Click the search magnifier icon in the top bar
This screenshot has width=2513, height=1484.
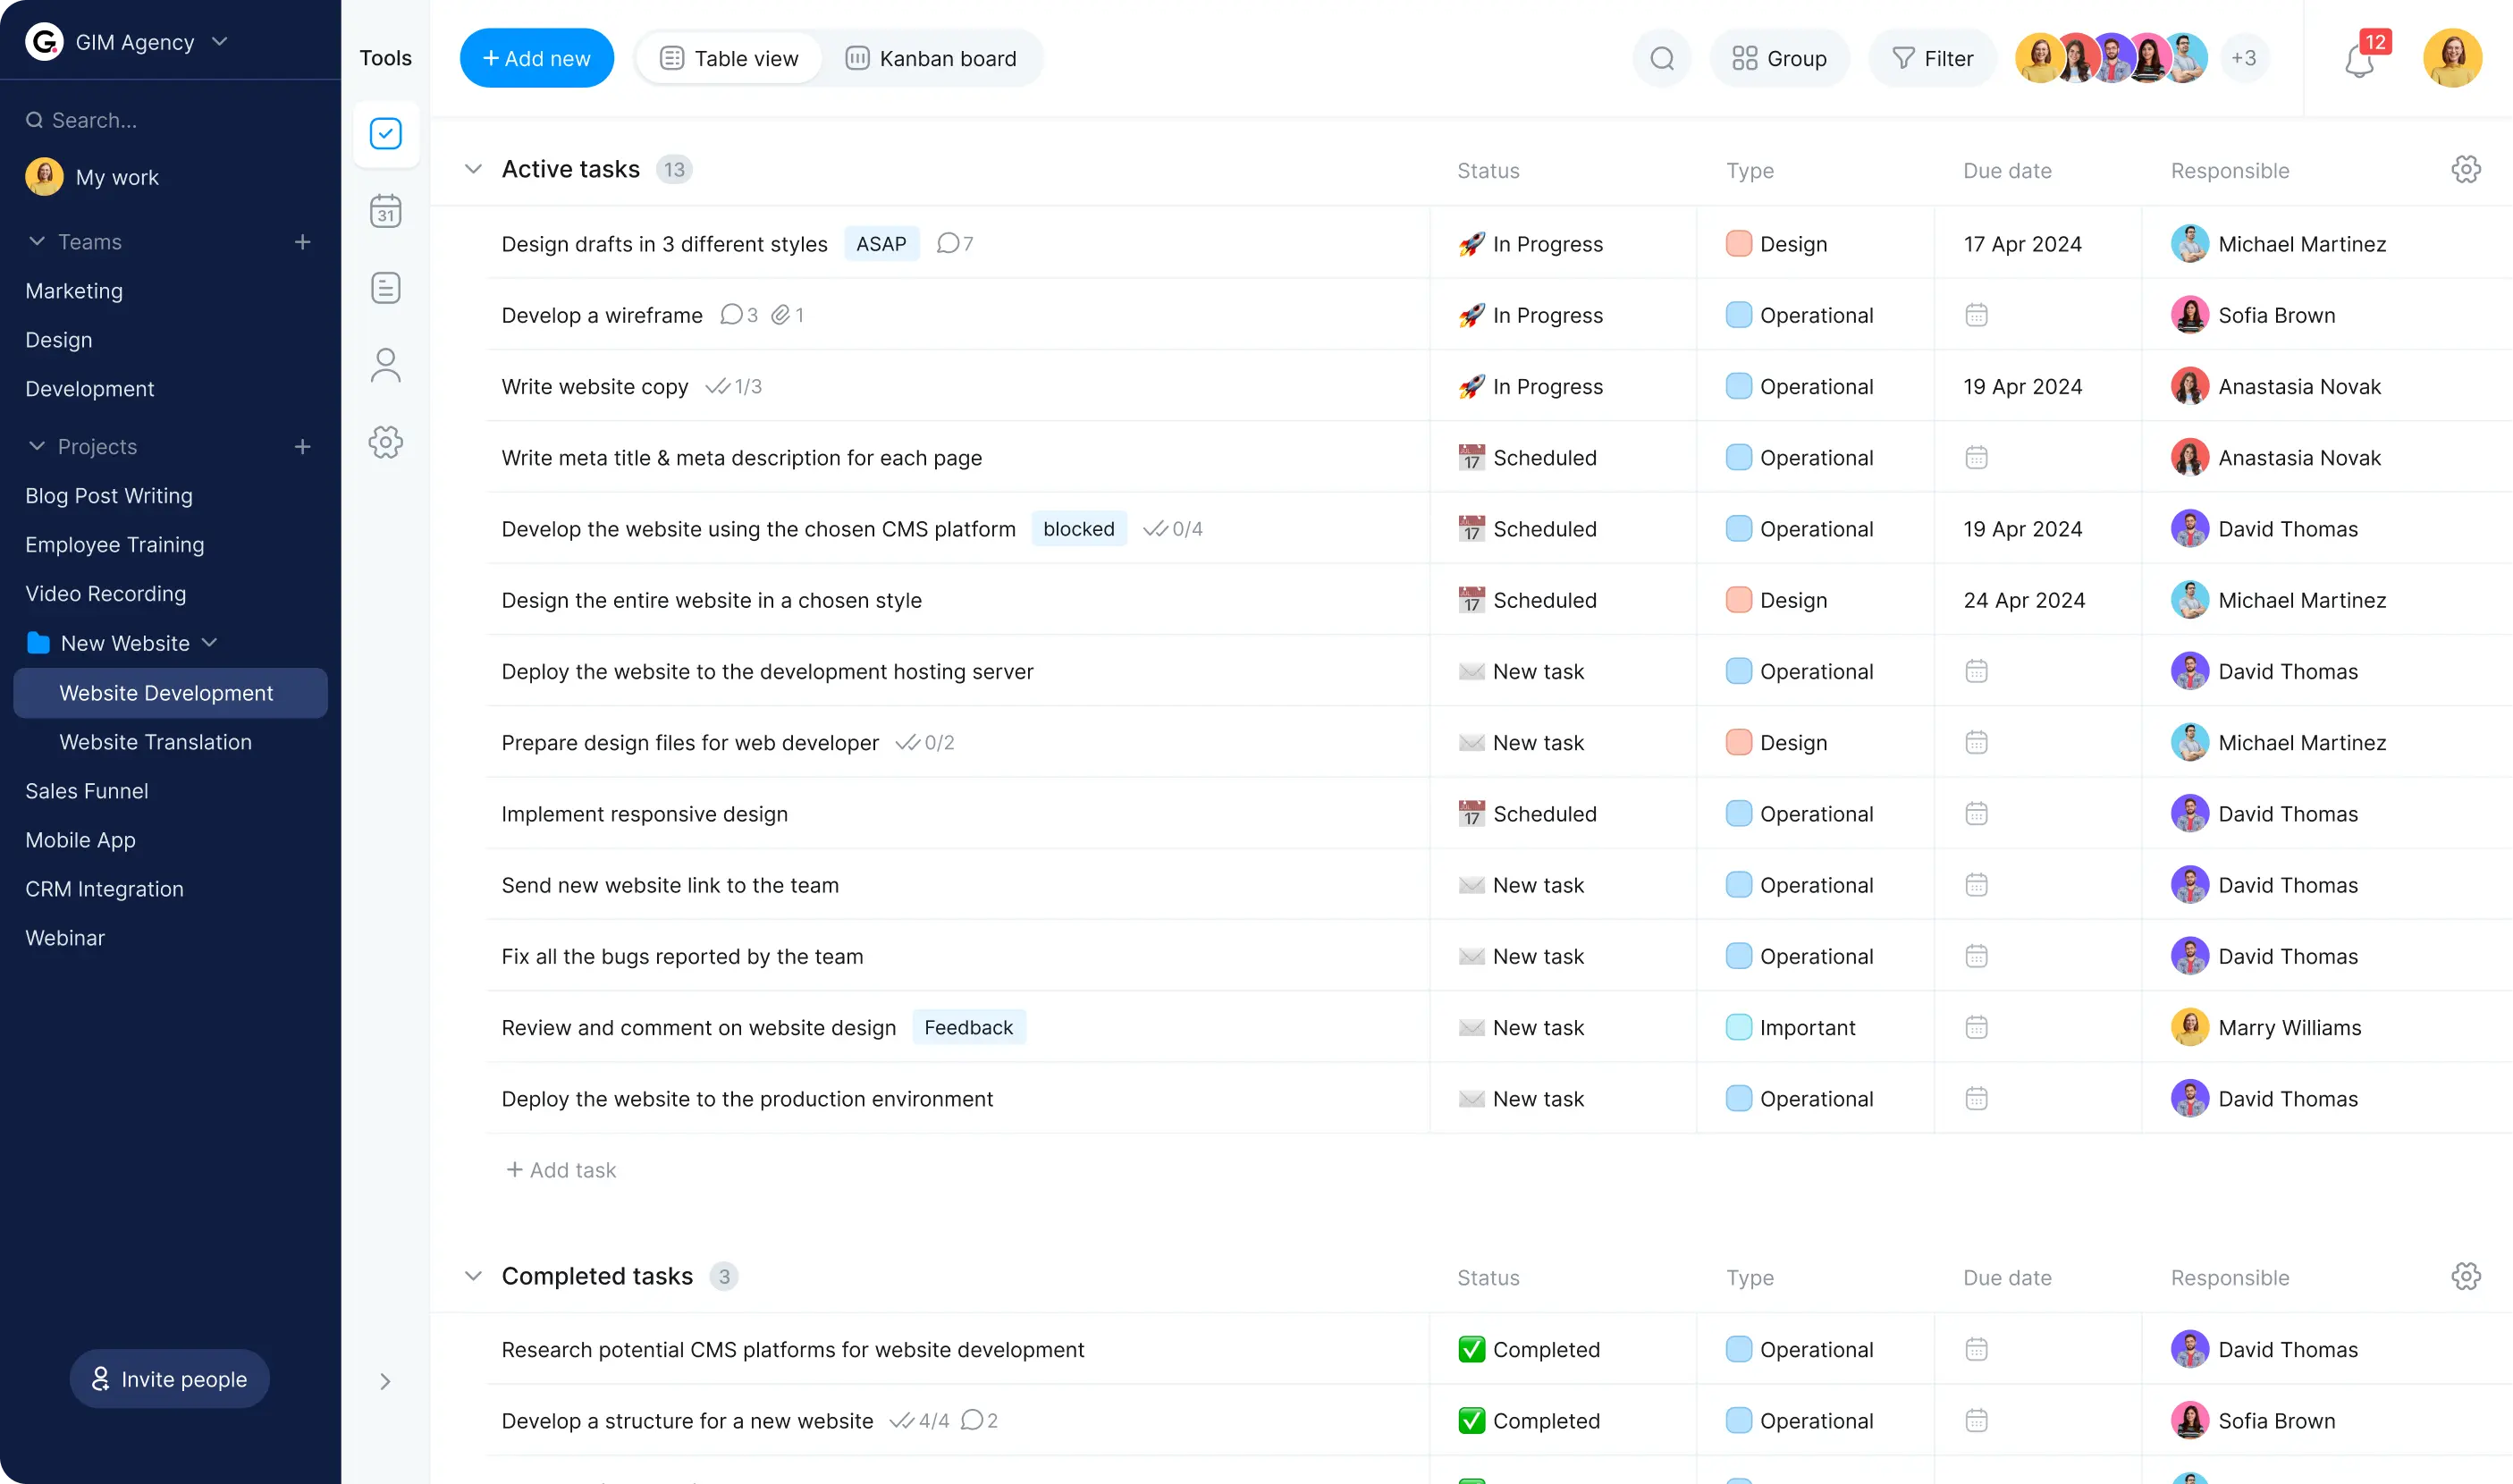coord(1662,58)
